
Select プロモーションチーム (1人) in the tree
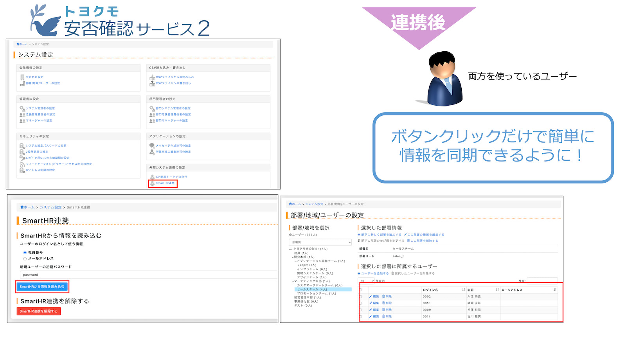point(317,293)
